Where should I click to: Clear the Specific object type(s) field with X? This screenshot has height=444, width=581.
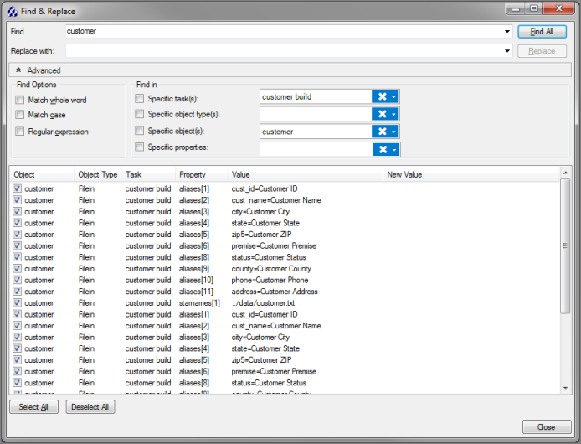382,114
